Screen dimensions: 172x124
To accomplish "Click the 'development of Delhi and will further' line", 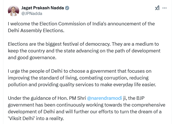I will click(85, 112).
